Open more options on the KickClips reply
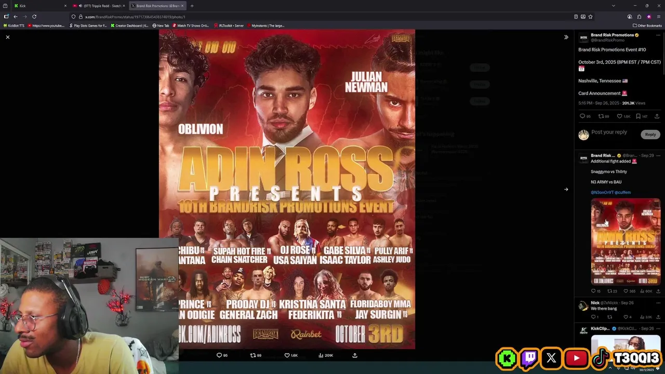Image resolution: width=665 pixels, height=374 pixels. tap(658, 329)
